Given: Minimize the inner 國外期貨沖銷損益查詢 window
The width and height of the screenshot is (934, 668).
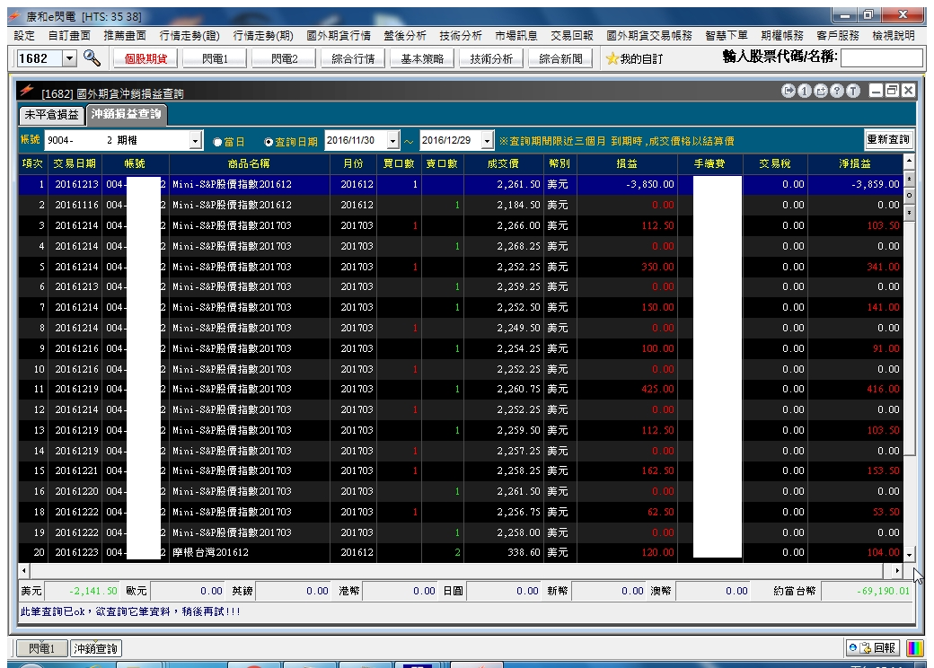Looking at the screenshot, I should [876, 91].
